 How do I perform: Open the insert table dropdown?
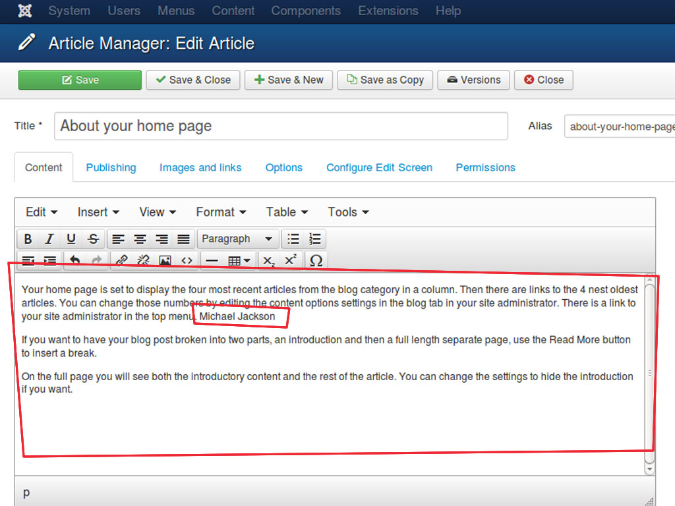(239, 261)
